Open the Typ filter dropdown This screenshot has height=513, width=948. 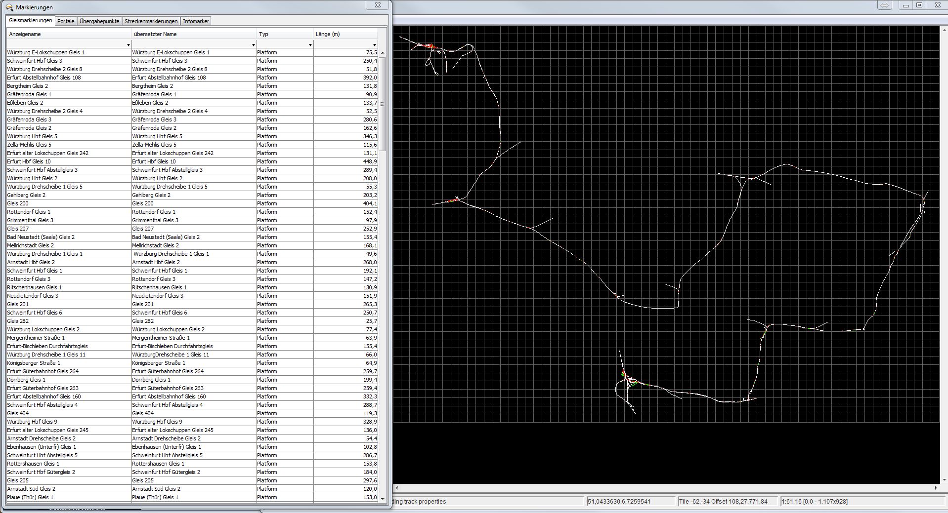[310, 45]
